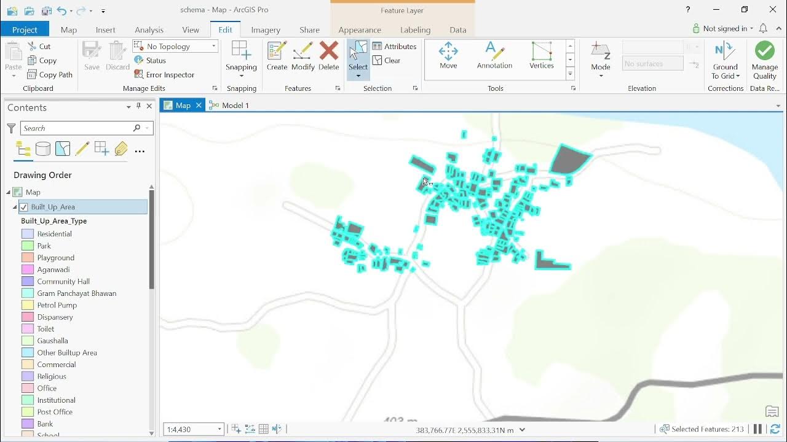Open the Not signed in dropdown
Screen dimensions: 787x442
(x=722, y=28)
